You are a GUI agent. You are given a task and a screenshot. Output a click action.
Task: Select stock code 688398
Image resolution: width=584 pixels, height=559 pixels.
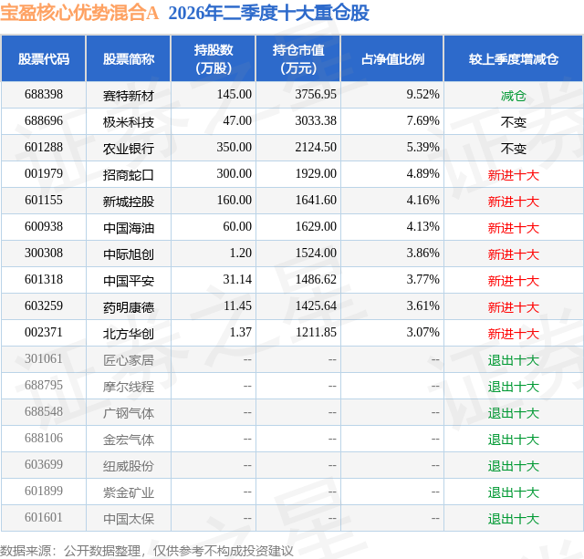(x=44, y=95)
